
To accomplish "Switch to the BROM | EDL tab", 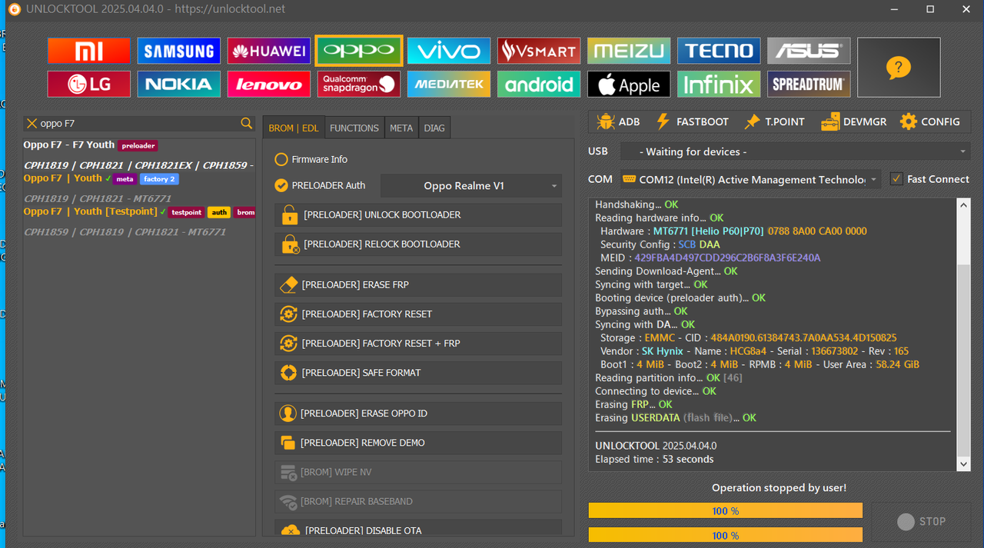I will pos(294,128).
